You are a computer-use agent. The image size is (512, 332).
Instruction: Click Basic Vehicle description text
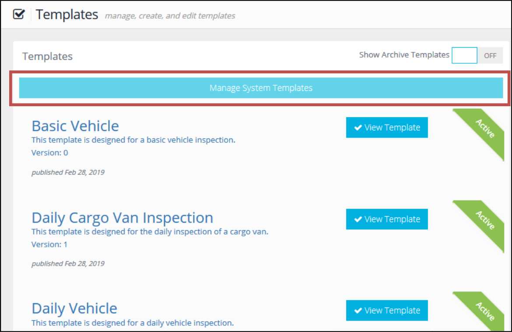[x=133, y=140]
